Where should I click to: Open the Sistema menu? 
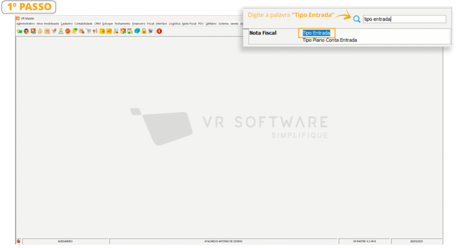[224, 24]
